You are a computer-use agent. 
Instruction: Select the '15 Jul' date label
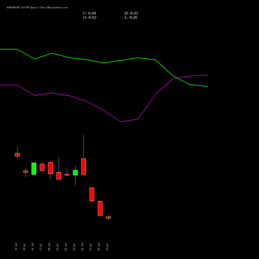click(24, 247)
